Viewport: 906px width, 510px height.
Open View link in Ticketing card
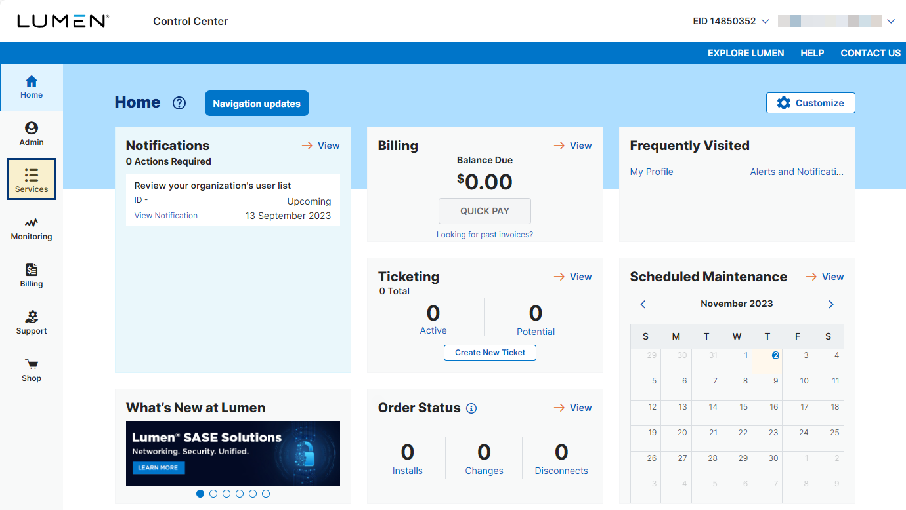572,277
